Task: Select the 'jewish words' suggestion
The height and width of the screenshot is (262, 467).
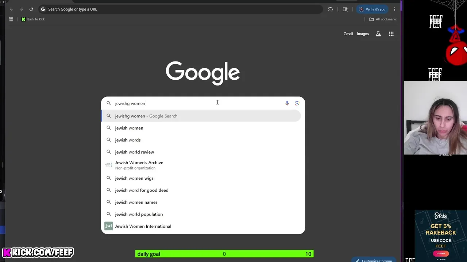Action: point(201,140)
